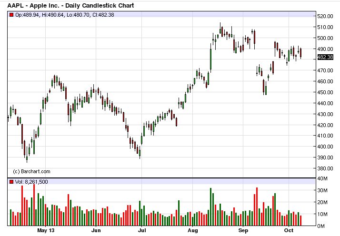Click the 'May 13' date axis label
Image resolution: width=340 pixels, height=236 pixels.
coord(46,230)
